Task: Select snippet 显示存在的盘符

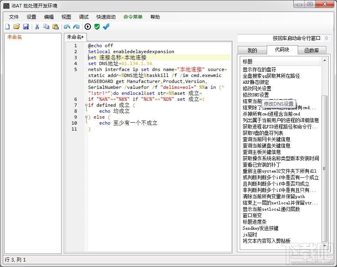Action: [259, 69]
